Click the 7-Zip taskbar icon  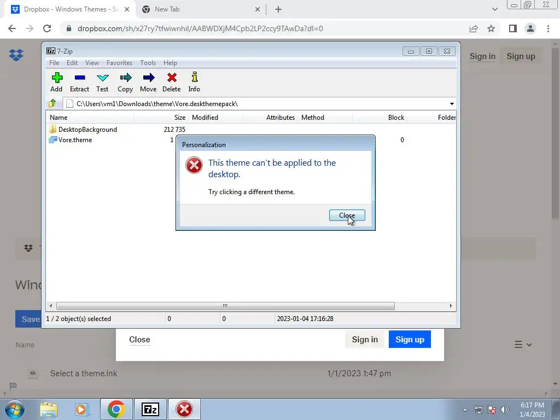[x=150, y=409]
